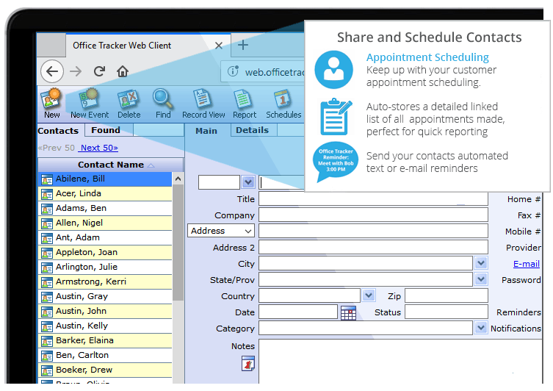Open the Appointment Scheduling link

coord(427,57)
